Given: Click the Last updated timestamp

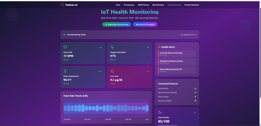Looking at the screenshot, I should tap(188, 35).
